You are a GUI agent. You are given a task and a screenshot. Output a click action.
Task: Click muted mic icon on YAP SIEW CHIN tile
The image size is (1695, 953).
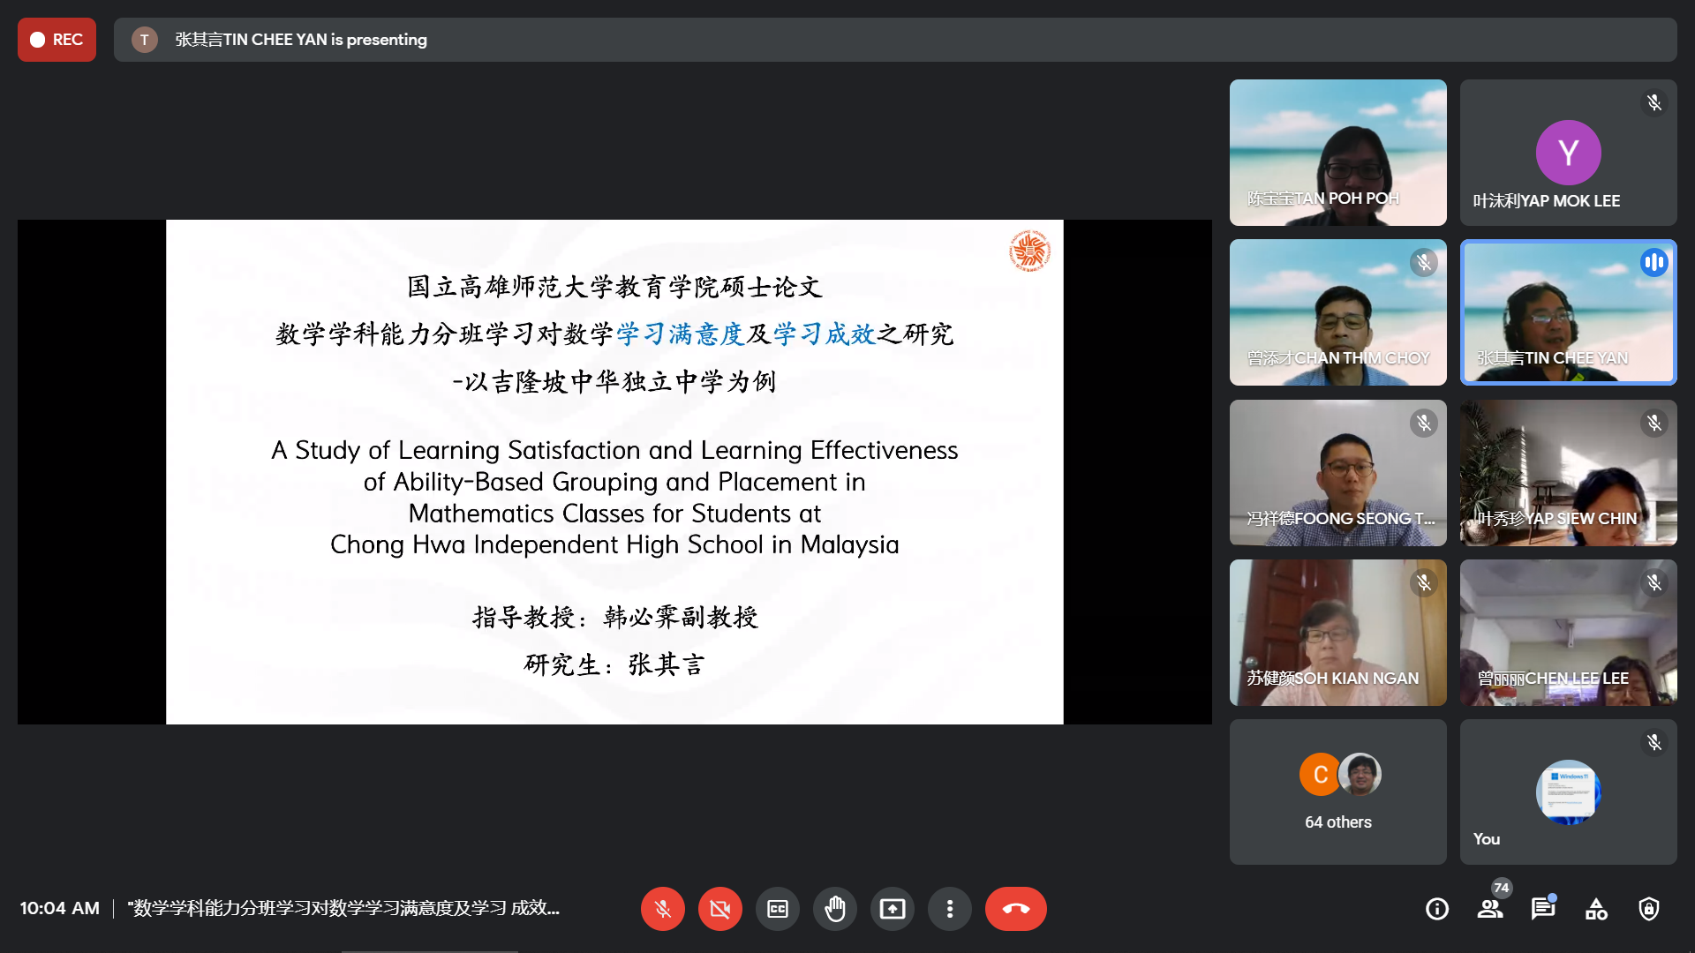(x=1654, y=424)
